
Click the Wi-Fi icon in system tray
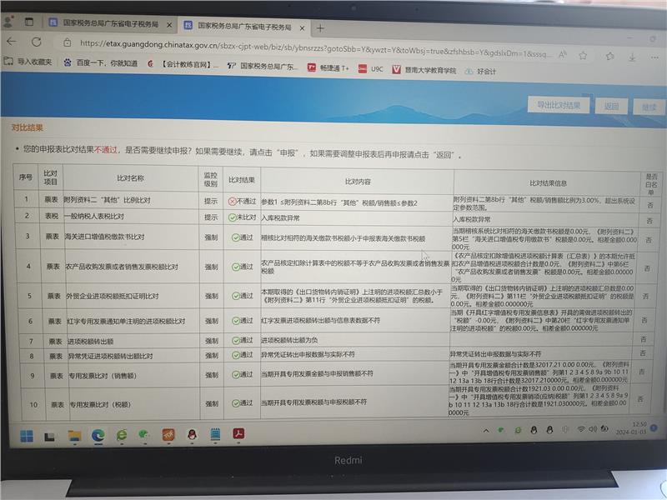580,430
